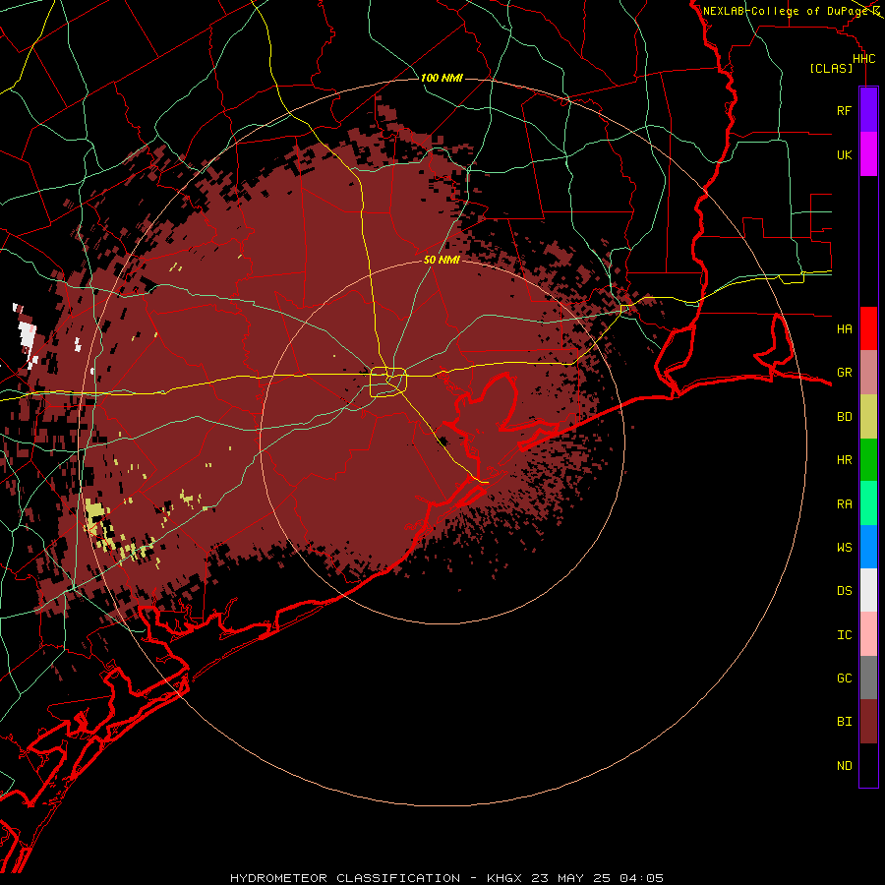Click the "RF" legend label

844,110
